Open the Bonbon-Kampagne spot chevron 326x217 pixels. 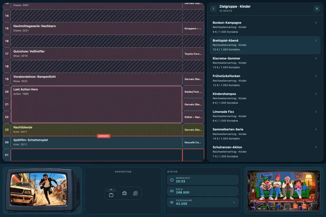316,23
